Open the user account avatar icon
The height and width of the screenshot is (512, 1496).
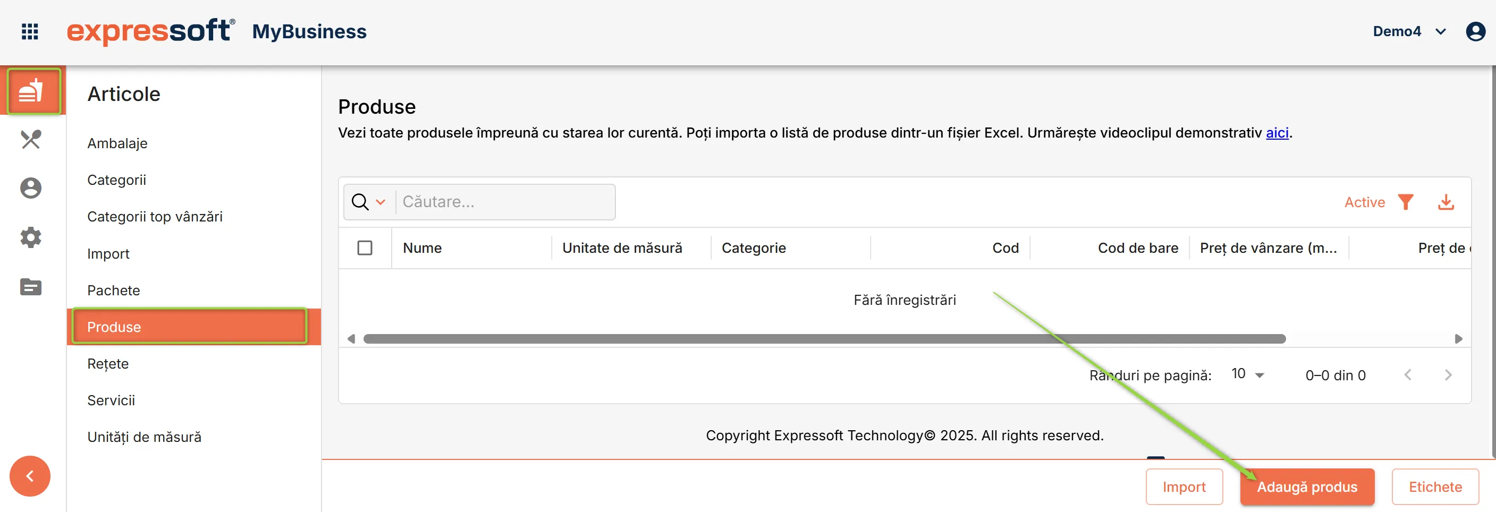tap(1475, 31)
